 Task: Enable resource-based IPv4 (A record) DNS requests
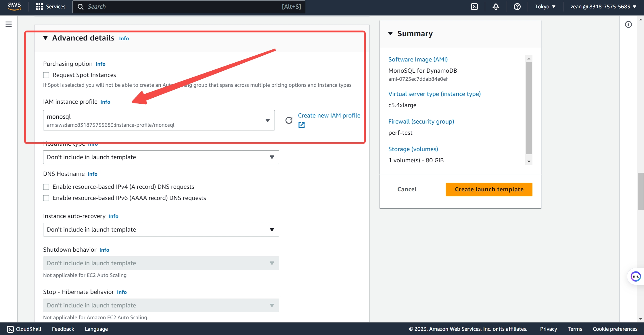click(x=46, y=187)
